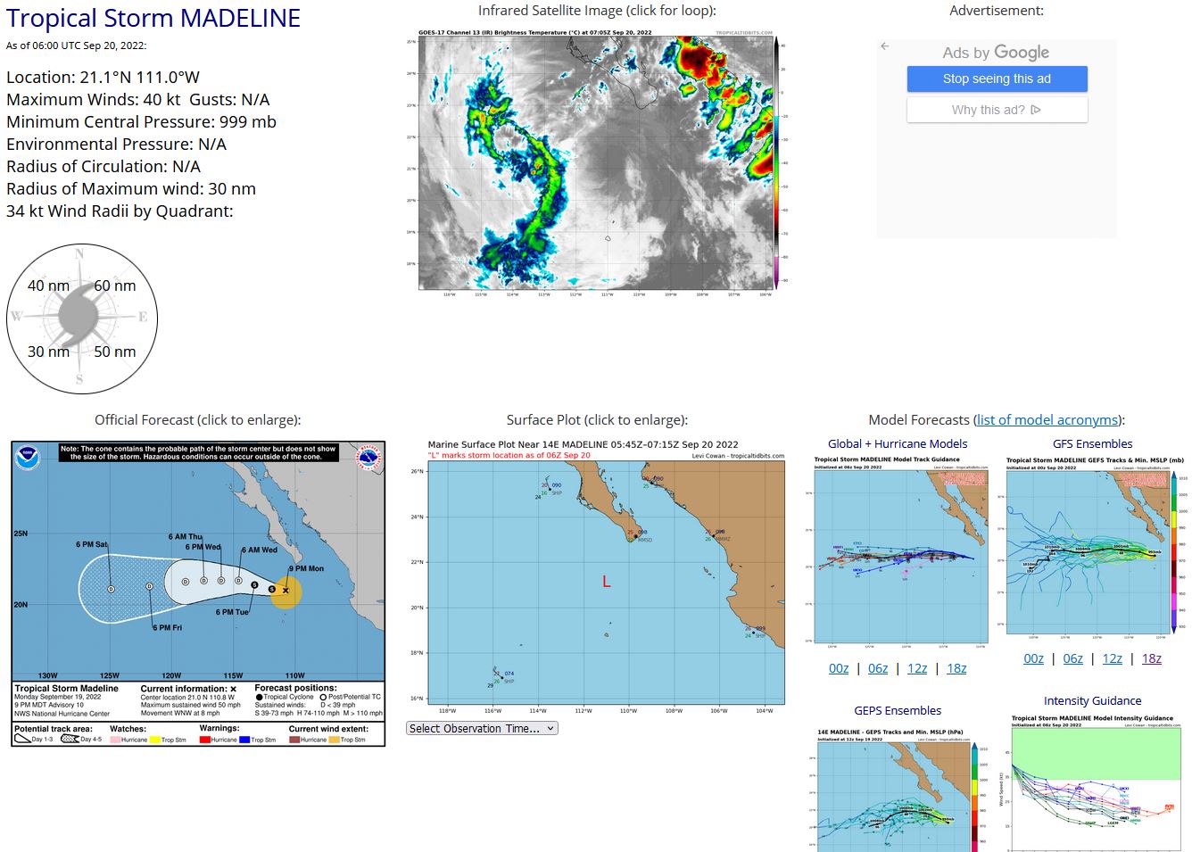1192x852 pixels.
Task: Click the wind radii compass graphic
Action: click(x=82, y=318)
